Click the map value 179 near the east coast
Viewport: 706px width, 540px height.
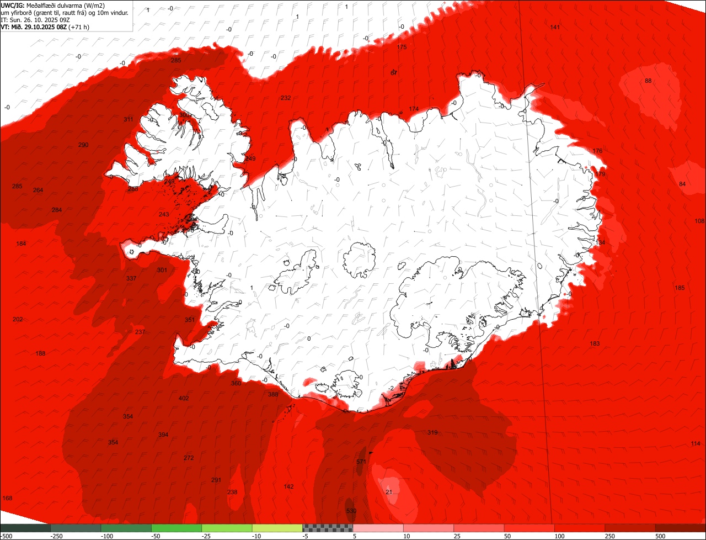600,174
